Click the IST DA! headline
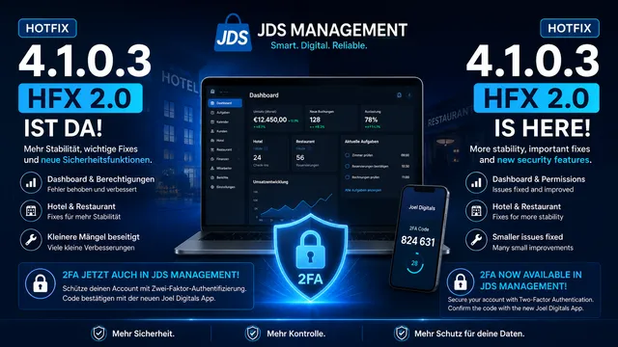Viewport: 618px width, 347px height. [63, 128]
